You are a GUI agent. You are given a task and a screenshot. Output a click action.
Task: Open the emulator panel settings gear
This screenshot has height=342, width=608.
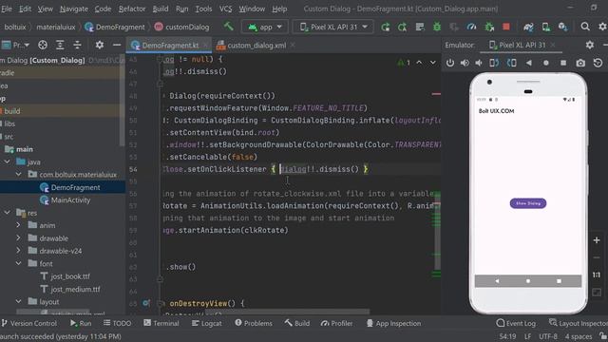coord(590,45)
